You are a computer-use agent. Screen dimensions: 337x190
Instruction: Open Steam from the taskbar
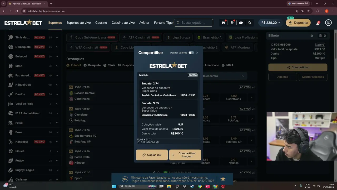(x=192, y=186)
